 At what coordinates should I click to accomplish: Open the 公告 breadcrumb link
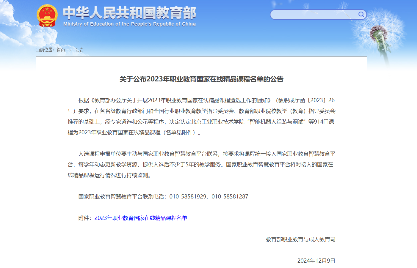[x=79, y=50]
